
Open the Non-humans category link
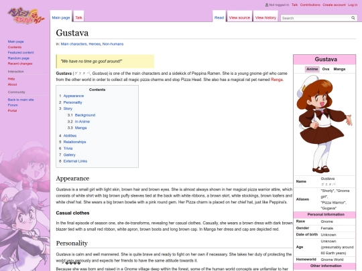[113, 43]
